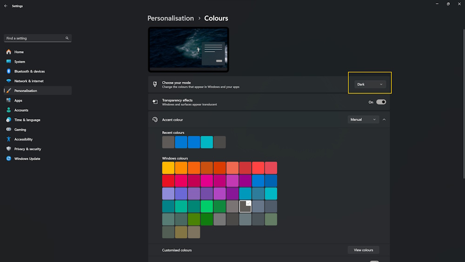Click the Transparency effects icon
The height and width of the screenshot is (262, 465).
(x=155, y=102)
